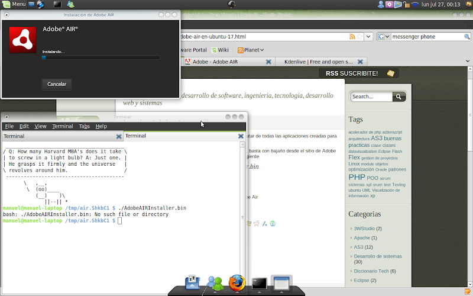Viewport: 473px width, 296px height.
Task: Click the headphones music icon in top panel center
Action: 232,4
